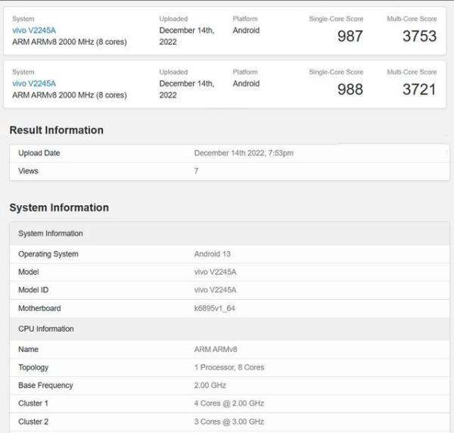
Task: Click the CPU Information table header
Action: click(46, 329)
